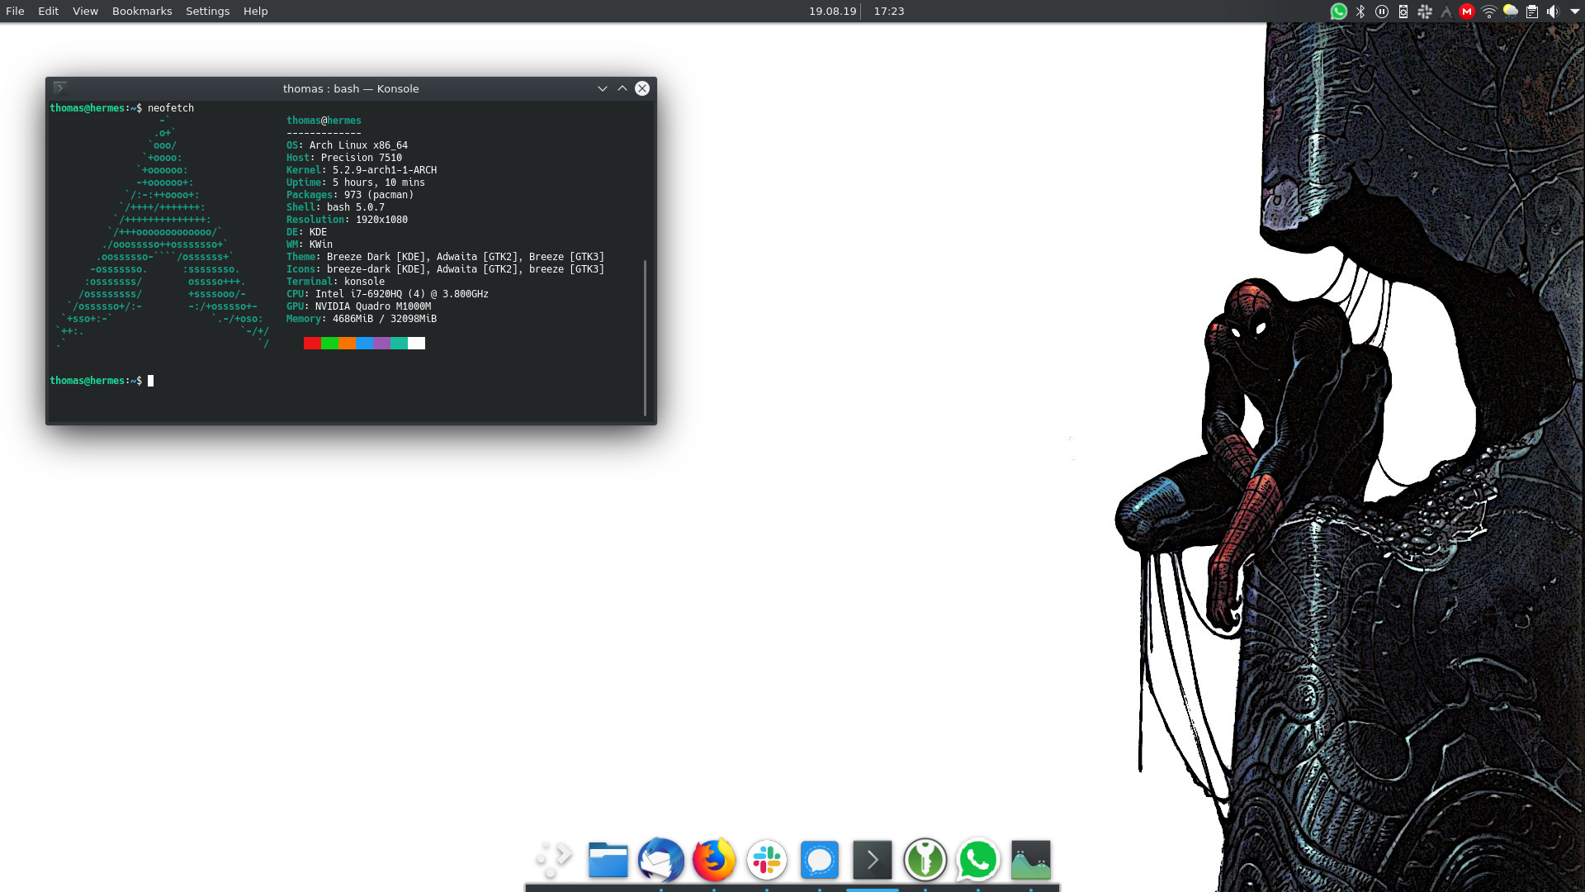
Task: Open Dolphin file manager from dock
Action: [x=608, y=860]
